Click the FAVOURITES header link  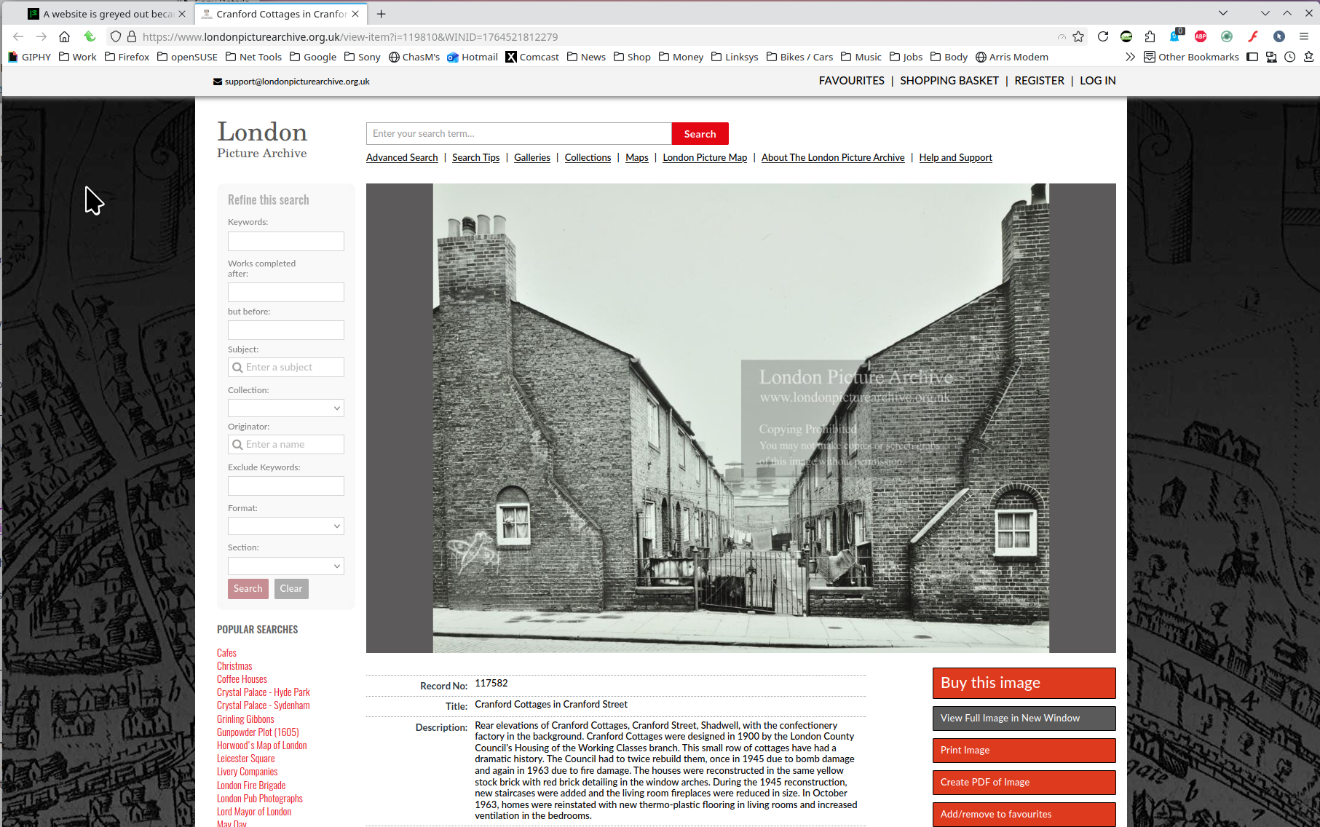852,81
